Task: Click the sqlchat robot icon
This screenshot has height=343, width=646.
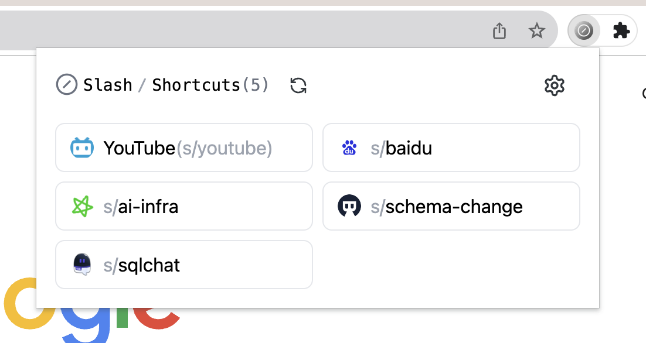Action: 82,265
